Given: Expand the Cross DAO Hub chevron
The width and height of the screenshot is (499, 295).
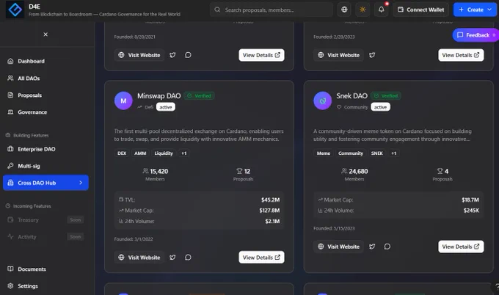Looking at the screenshot, I should [x=81, y=183].
